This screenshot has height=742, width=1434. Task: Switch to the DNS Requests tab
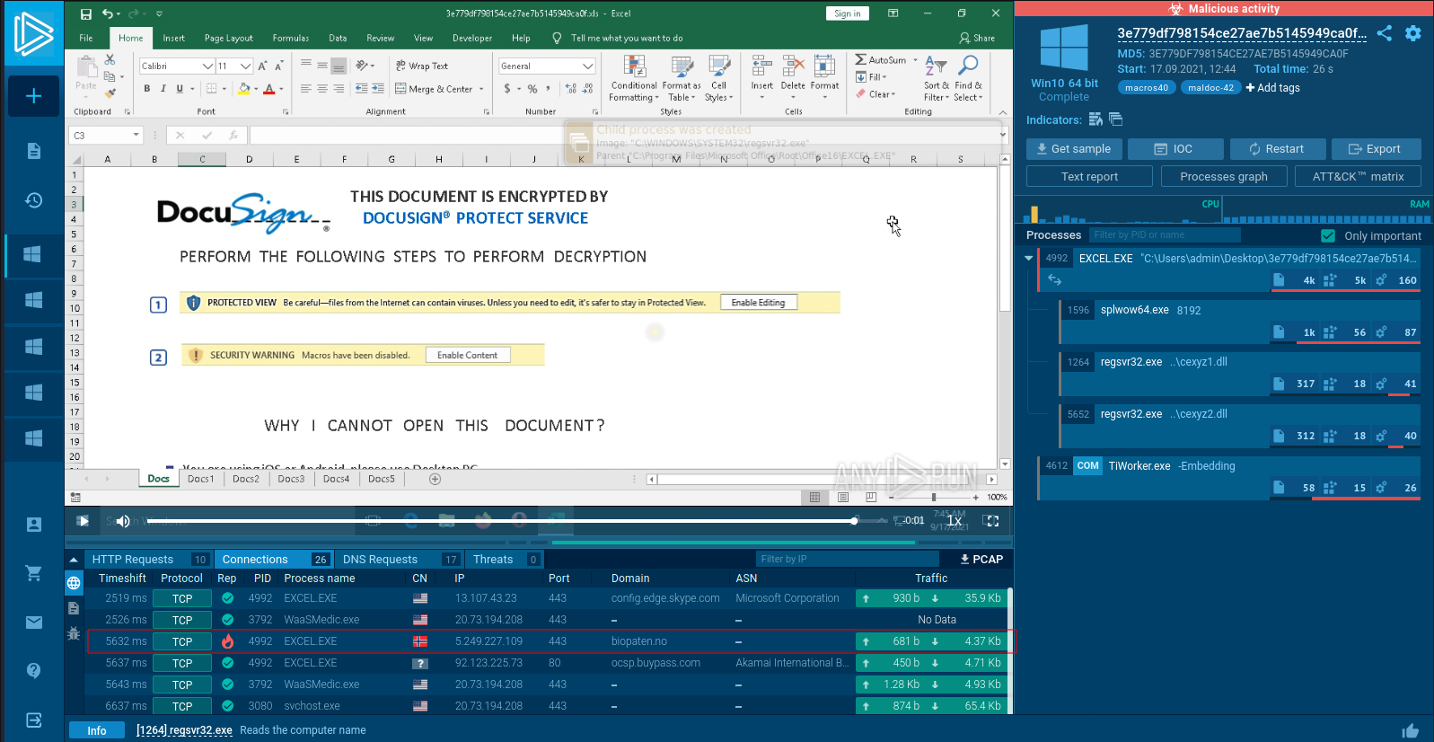click(x=400, y=559)
